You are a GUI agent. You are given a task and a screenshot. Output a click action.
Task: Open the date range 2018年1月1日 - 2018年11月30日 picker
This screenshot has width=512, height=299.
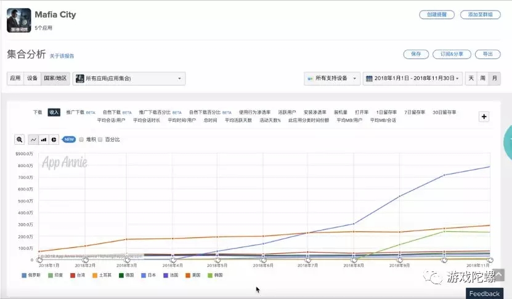click(x=413, y=78)
